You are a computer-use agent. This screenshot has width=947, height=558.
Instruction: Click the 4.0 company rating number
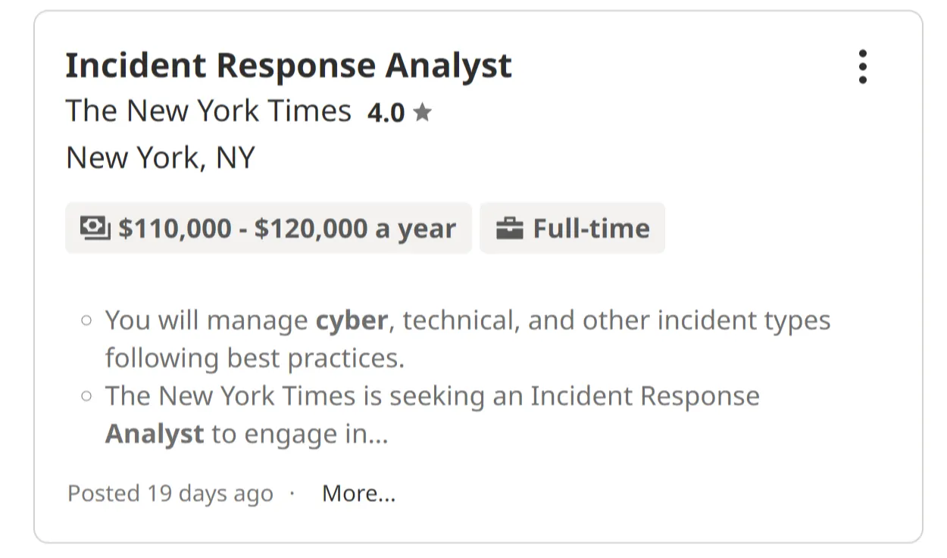[386, 113]
